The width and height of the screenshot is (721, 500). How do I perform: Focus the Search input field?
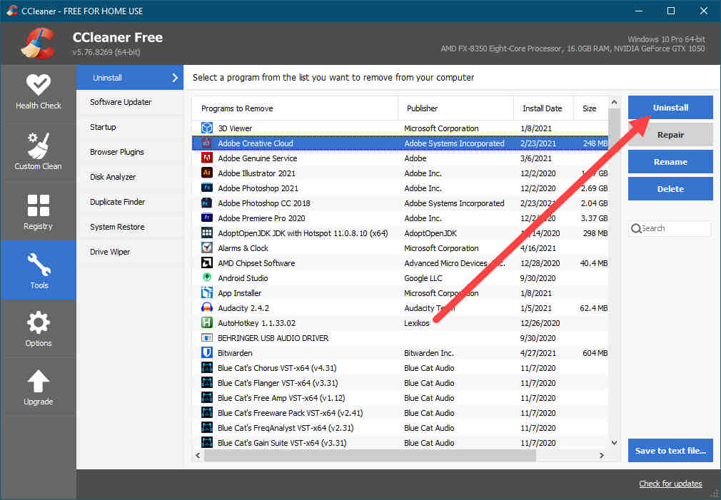pos(674,228)
